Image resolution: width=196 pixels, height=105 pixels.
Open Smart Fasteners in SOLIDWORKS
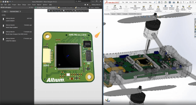point(144,8)
